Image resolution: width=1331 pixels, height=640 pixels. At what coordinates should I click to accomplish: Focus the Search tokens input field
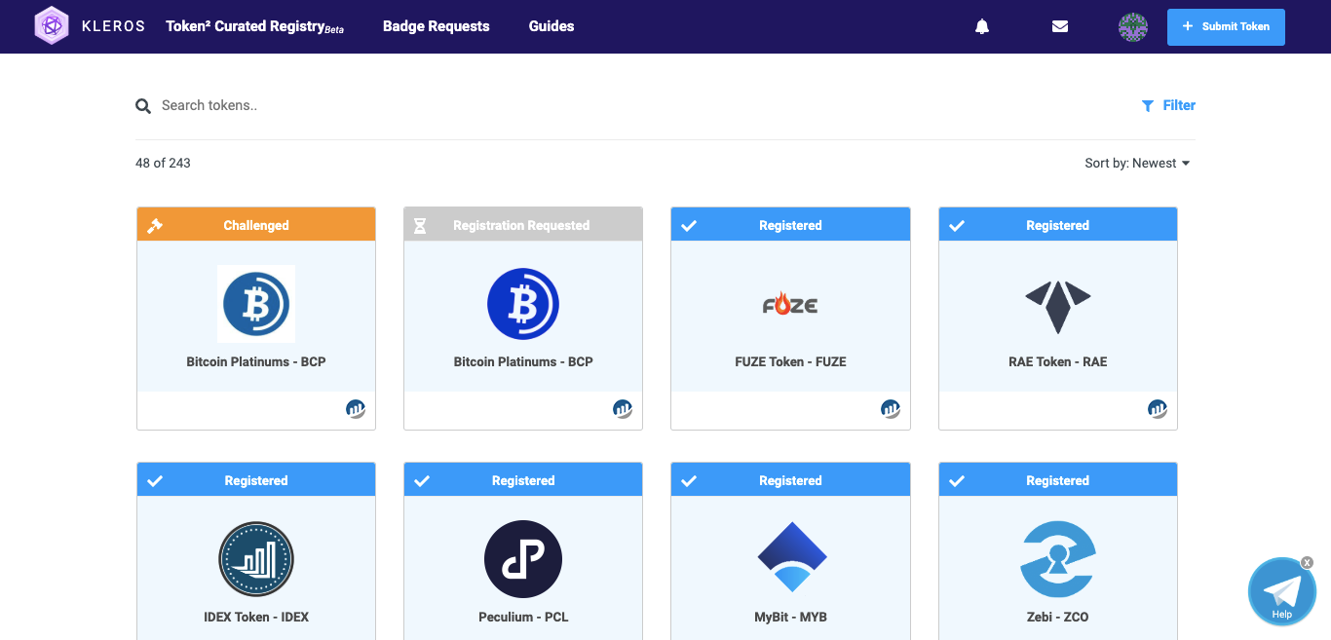tap(633, 105)
